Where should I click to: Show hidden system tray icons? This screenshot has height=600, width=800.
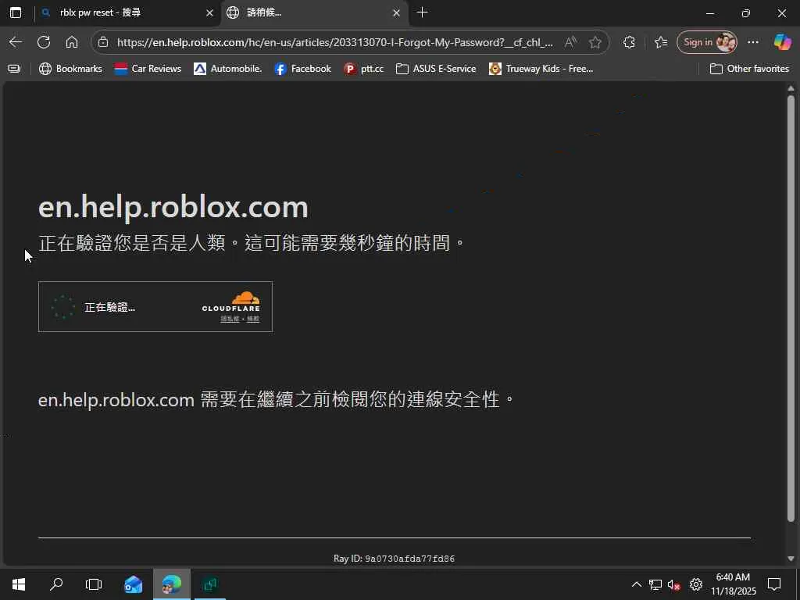(636, 584)
